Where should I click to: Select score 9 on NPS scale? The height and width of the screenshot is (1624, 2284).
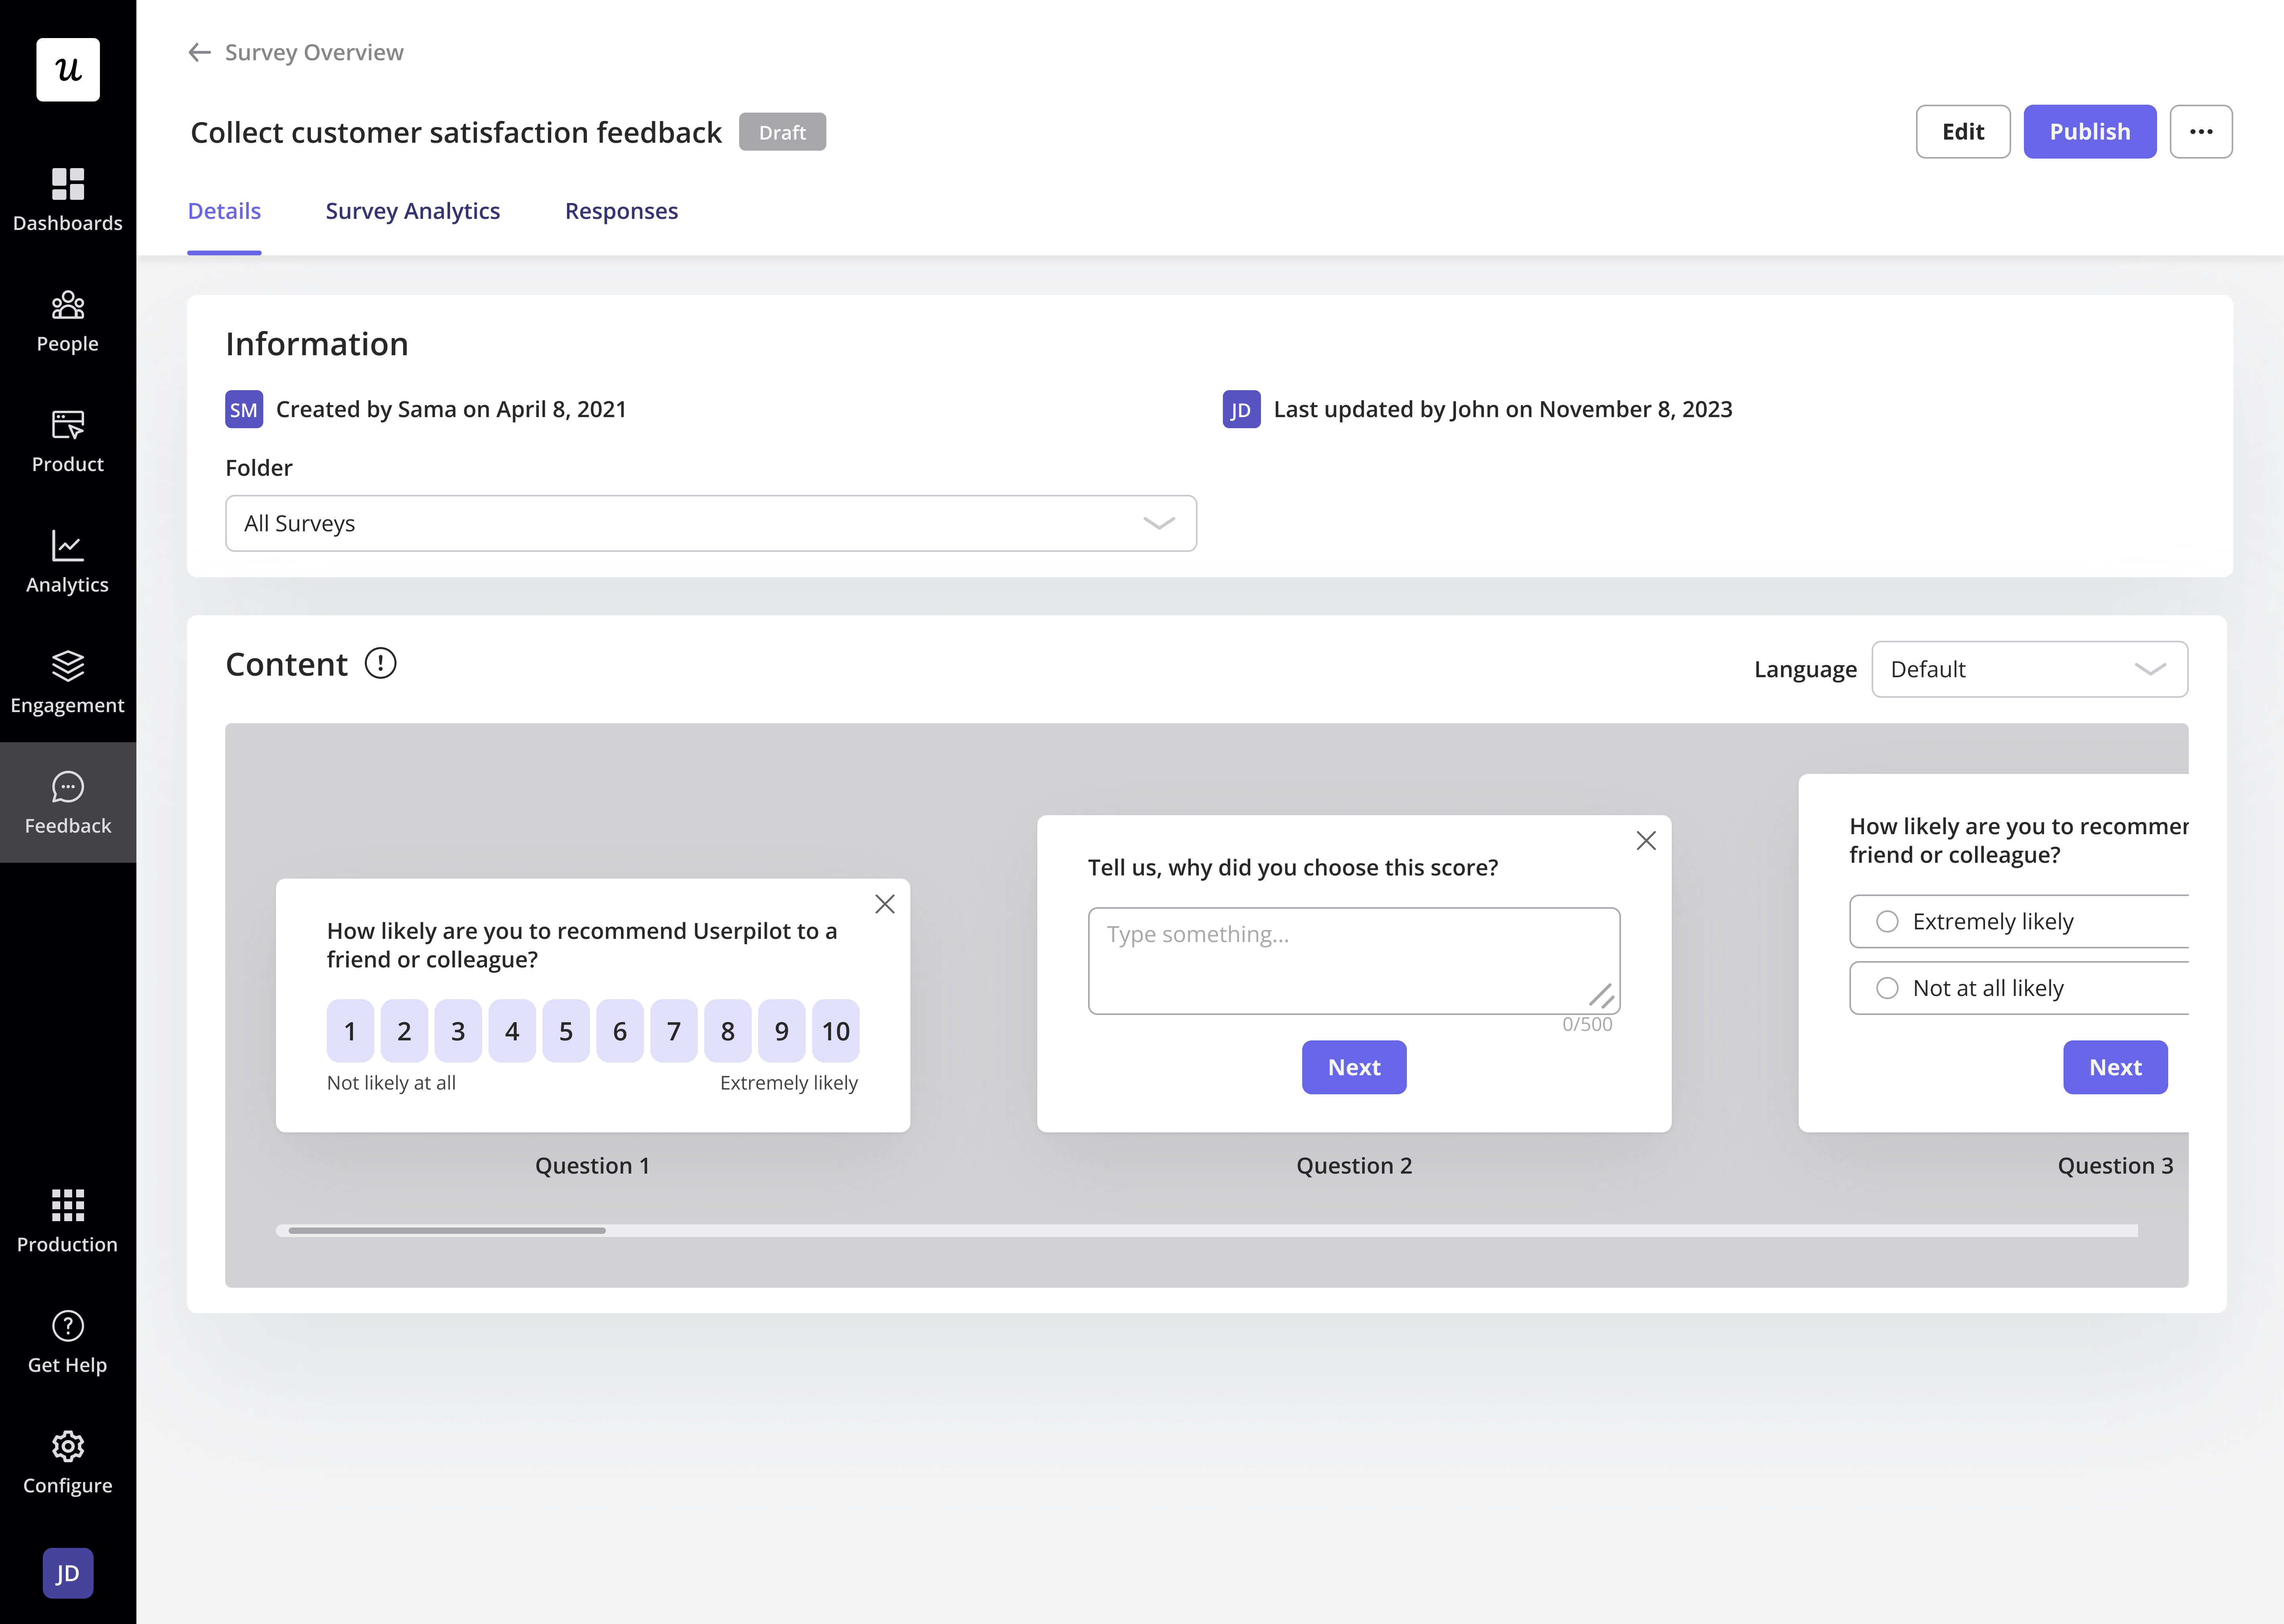(x=782, y=1031)
